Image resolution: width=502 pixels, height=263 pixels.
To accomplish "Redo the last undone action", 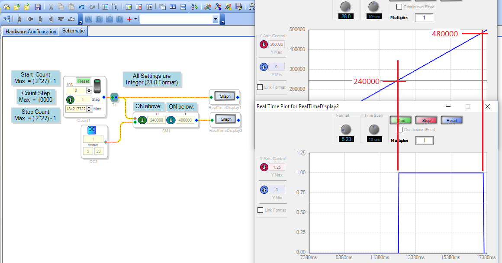I will (x=92, y=7).
